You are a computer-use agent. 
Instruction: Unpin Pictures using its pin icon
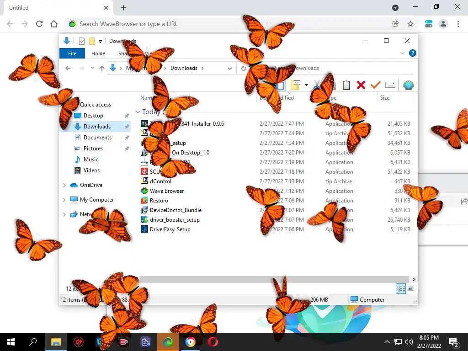coord(127,149)
